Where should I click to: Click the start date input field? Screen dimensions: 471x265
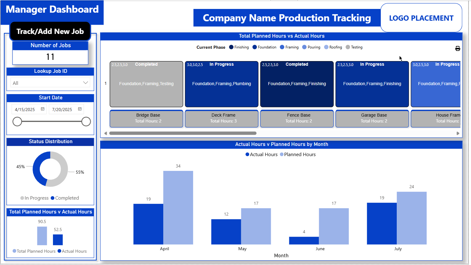point(25,110)
